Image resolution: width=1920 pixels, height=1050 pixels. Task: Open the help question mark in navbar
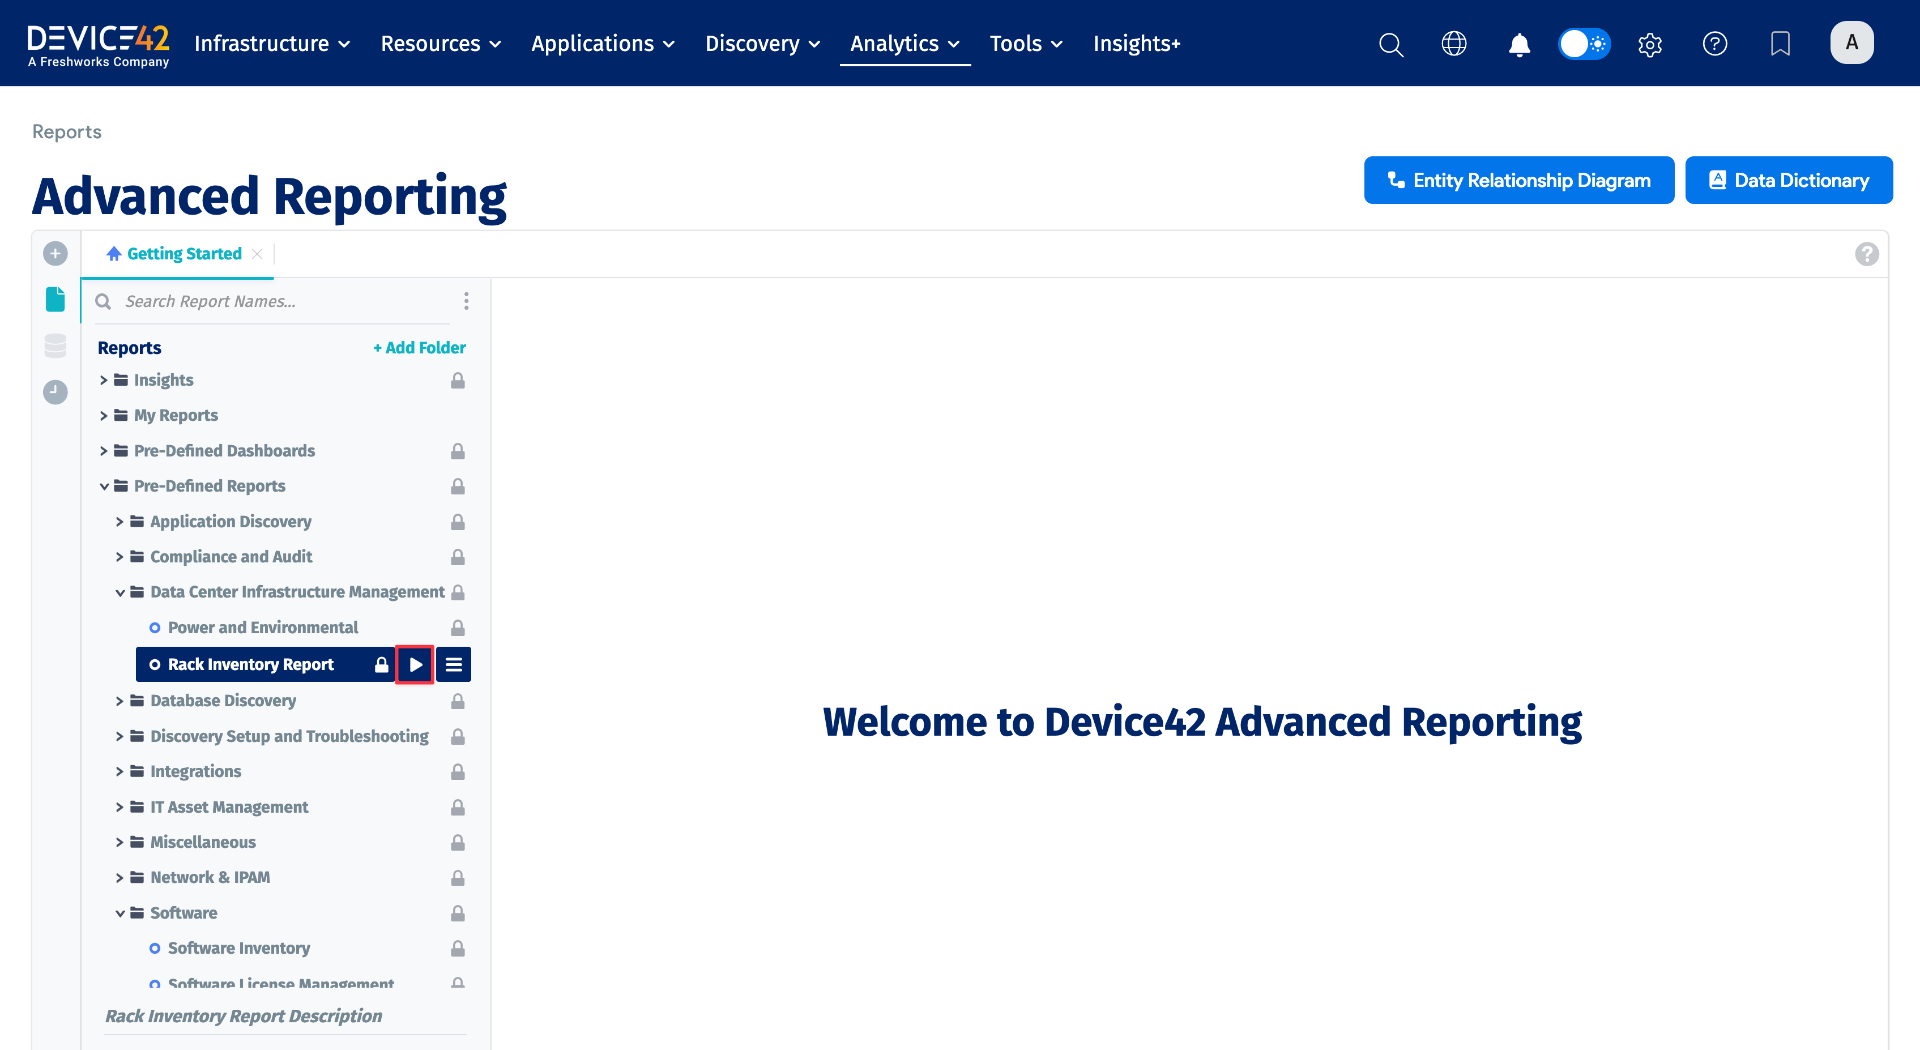click(x=1714, y=44)
